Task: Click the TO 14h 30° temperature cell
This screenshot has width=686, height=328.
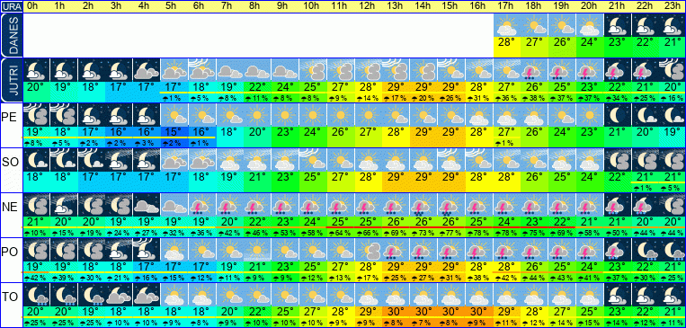Action: (x=424, y=311)
